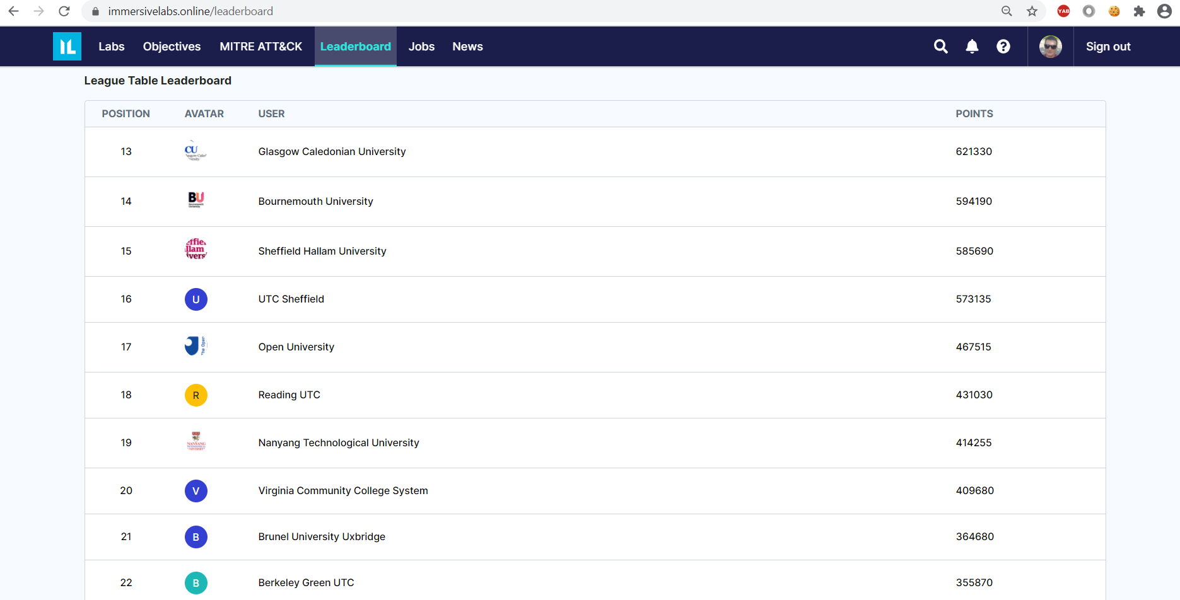Click Open University avatar logo
This screenshot has height=600, width=1180.
click(196, 346)
